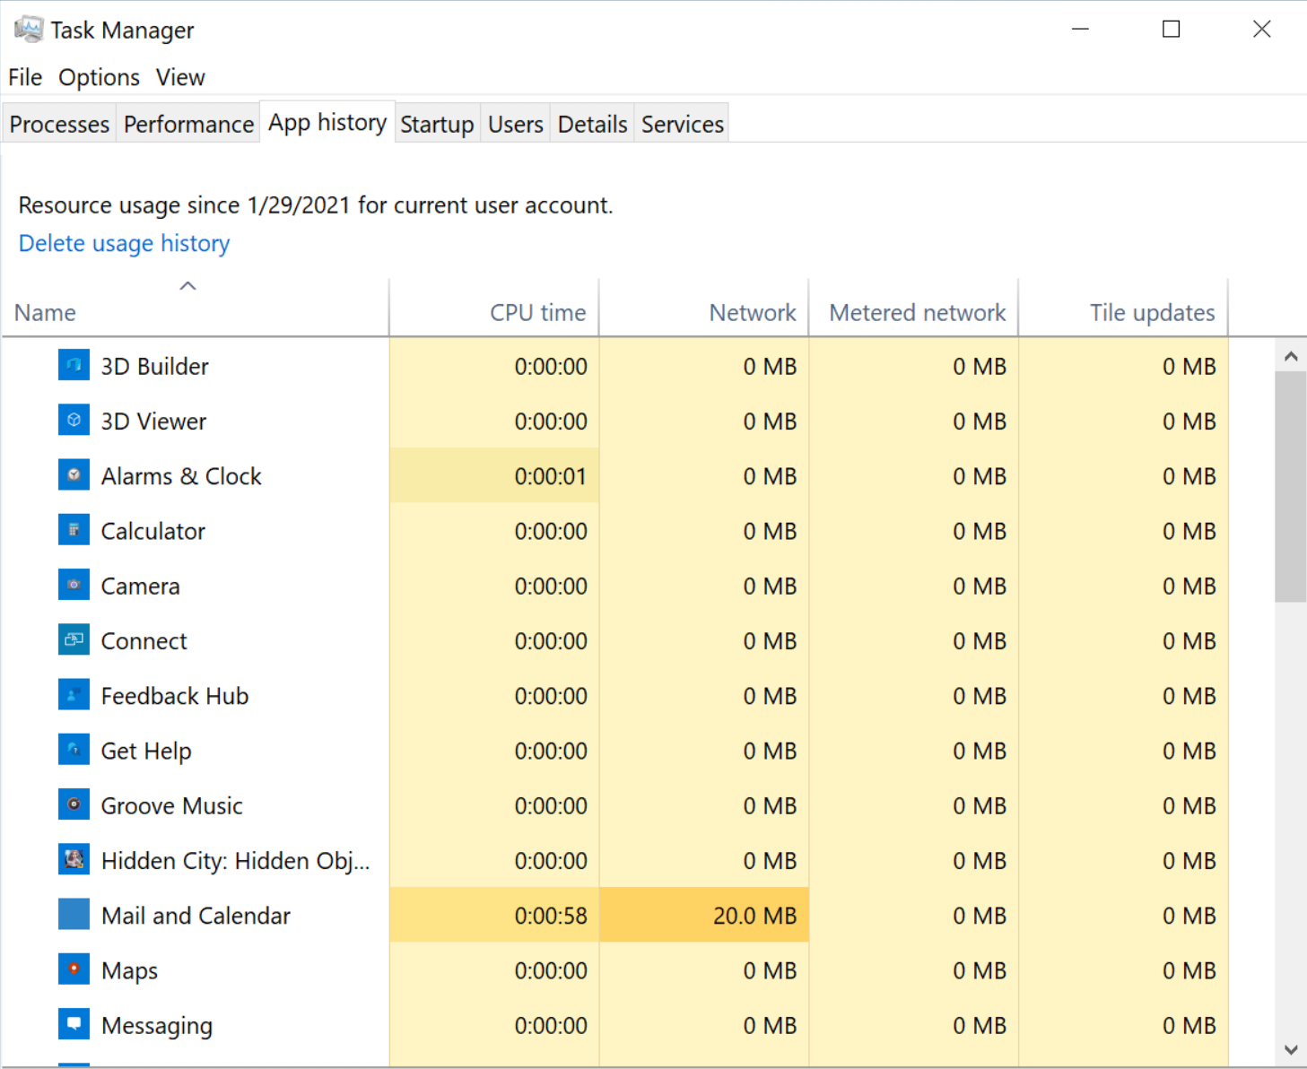Select the Get Help row name
This screenshot has width=1307, height=1069.
pyautogui.click(x=146, y=750)
